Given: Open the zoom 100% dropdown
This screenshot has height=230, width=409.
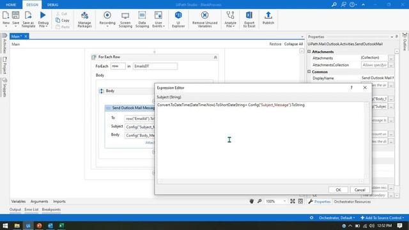Looking at the screenshot, I should pyautogui.click(x=284, y=201).
